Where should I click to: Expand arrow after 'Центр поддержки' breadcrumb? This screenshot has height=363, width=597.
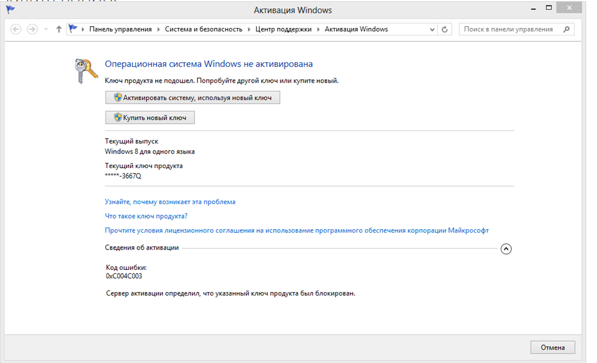(x=318, y=29)
